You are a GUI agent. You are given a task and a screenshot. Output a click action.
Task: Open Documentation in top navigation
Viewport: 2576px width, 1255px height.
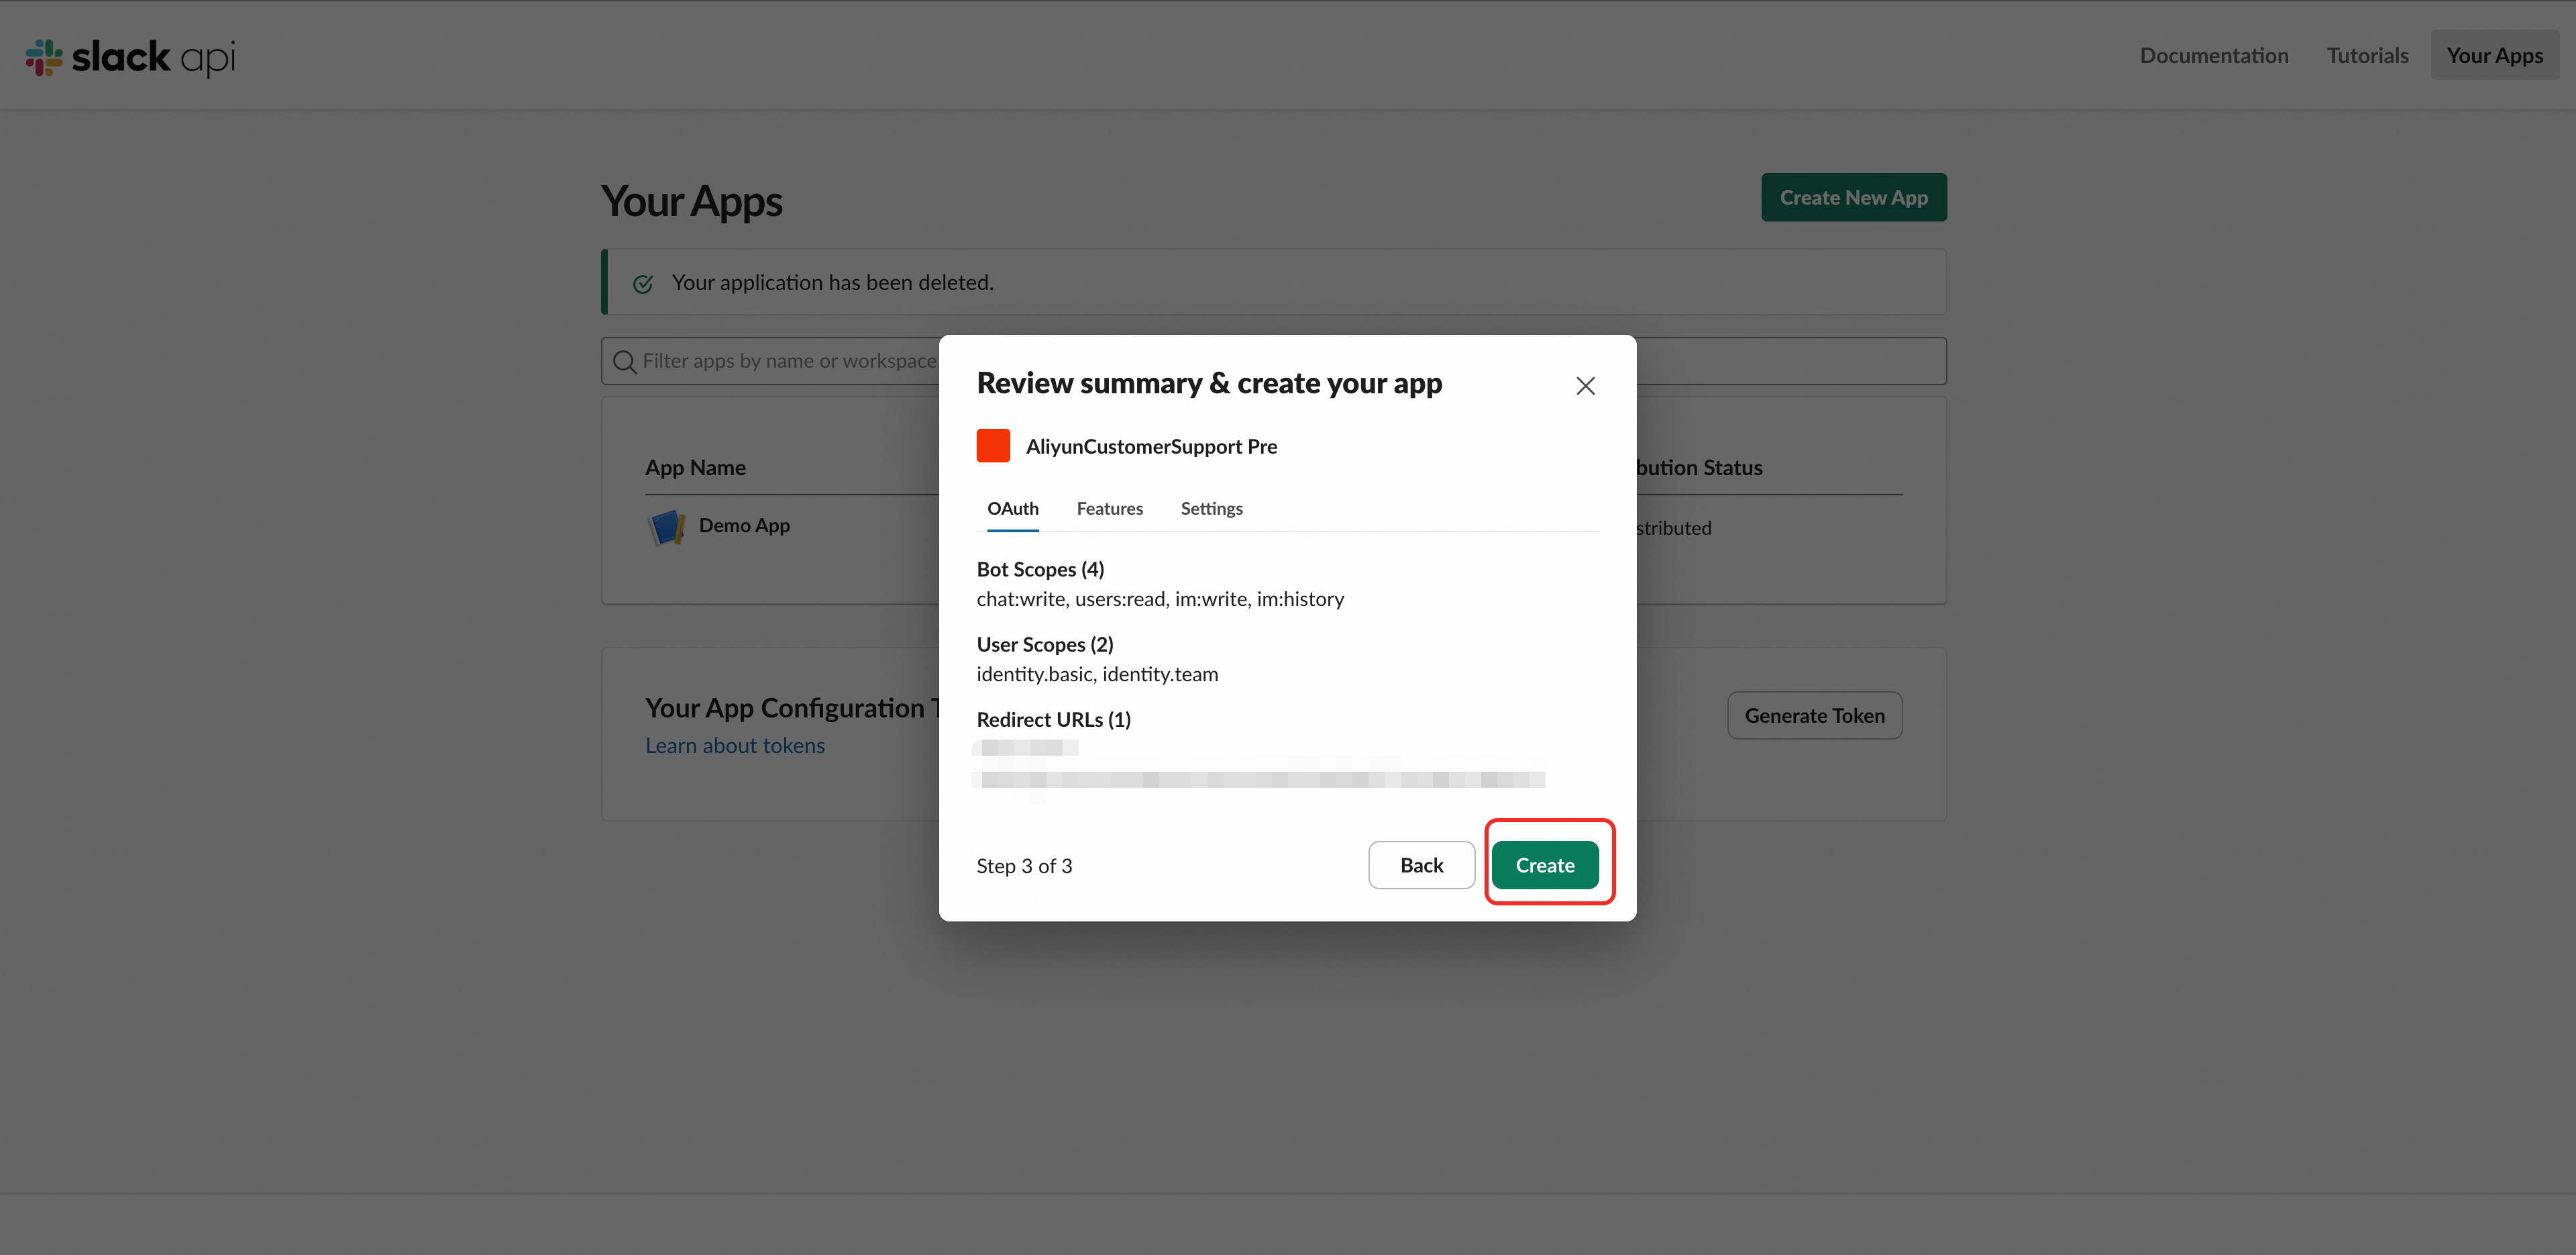pos(2214,55)
